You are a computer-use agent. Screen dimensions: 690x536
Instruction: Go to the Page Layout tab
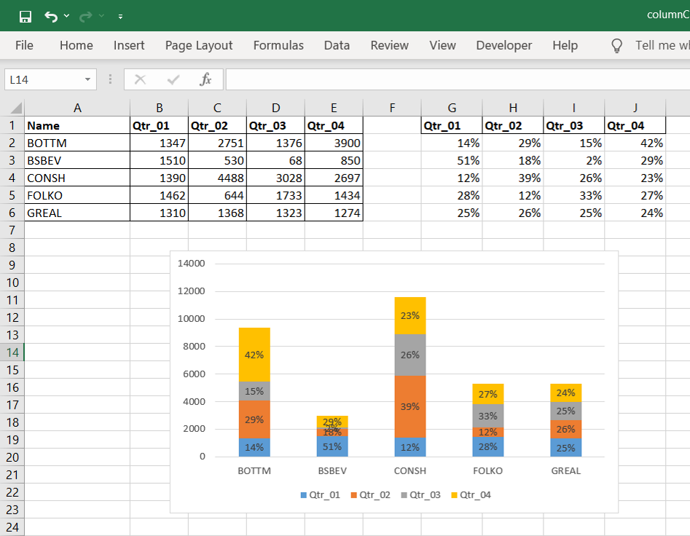coord(199,45)
